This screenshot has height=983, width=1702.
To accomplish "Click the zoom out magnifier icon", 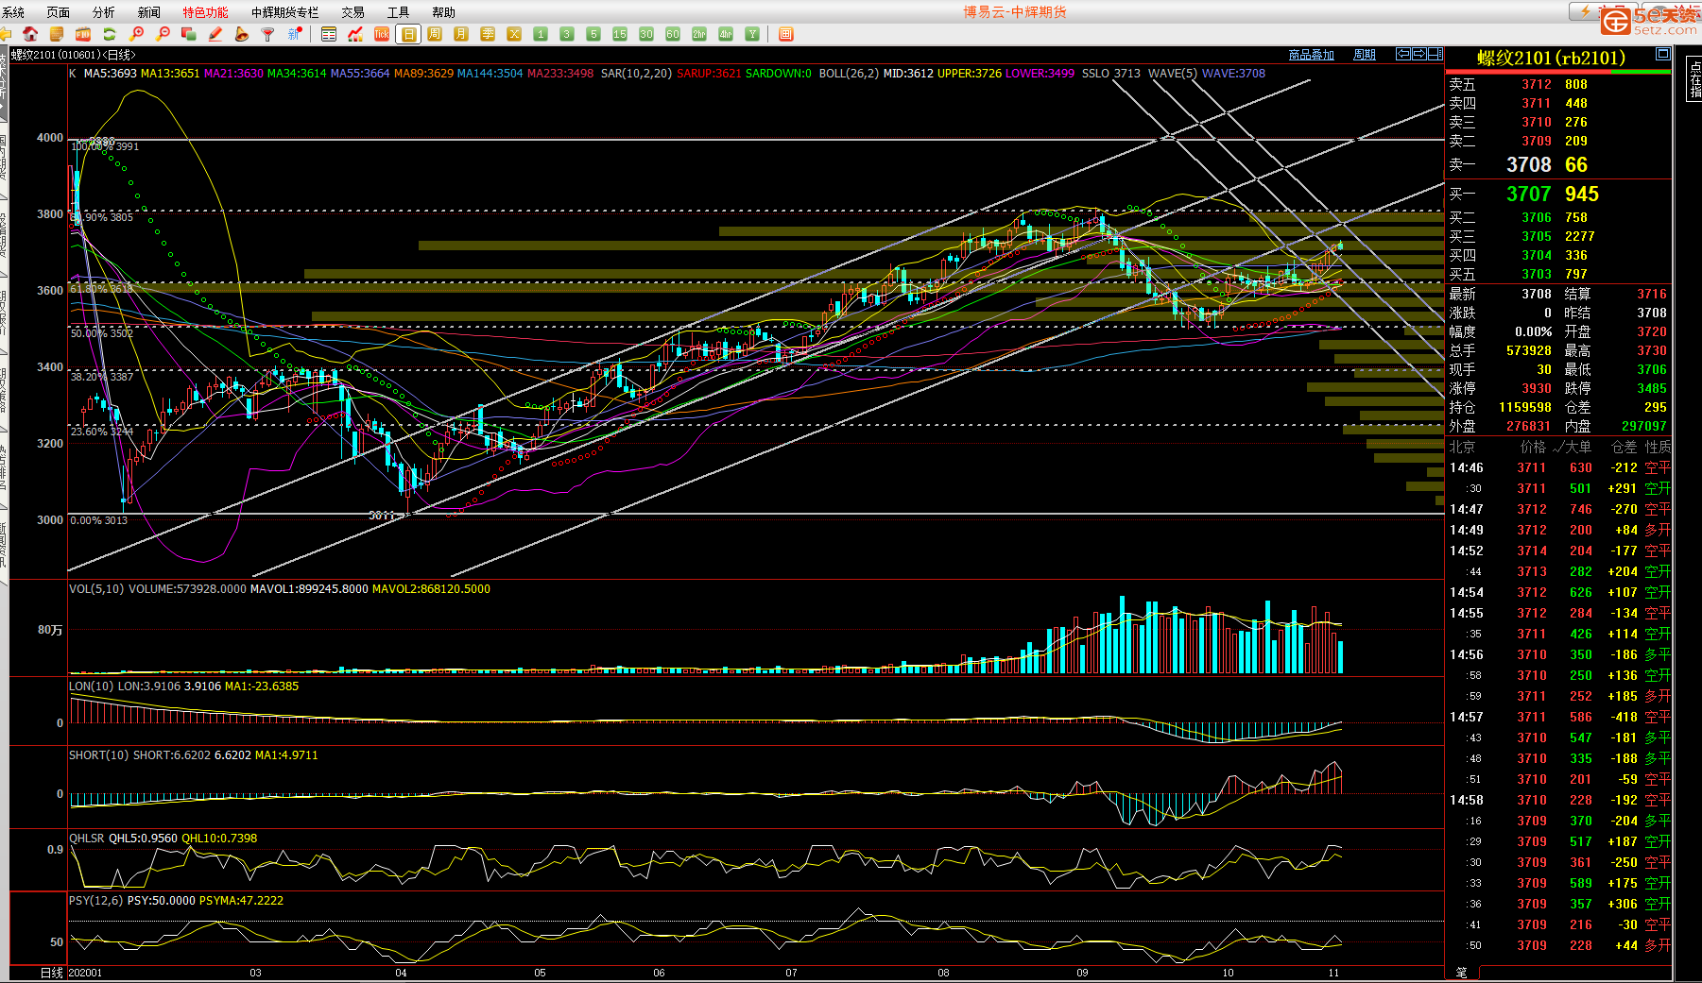I will point(163,34).
